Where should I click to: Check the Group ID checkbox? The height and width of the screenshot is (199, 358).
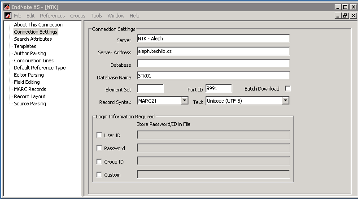[x=99, y=161]
